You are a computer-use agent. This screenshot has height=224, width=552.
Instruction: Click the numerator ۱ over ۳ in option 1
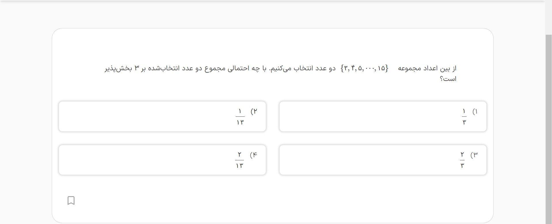point(464,111)
